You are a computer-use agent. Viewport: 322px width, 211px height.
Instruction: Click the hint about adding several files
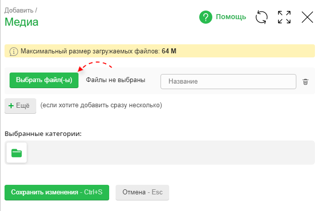[101, 106]
